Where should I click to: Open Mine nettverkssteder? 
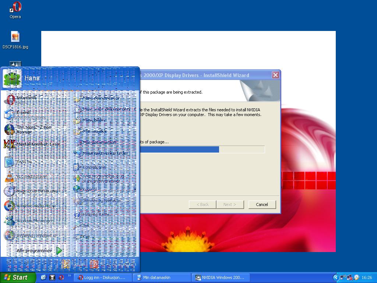coord(105,153)
